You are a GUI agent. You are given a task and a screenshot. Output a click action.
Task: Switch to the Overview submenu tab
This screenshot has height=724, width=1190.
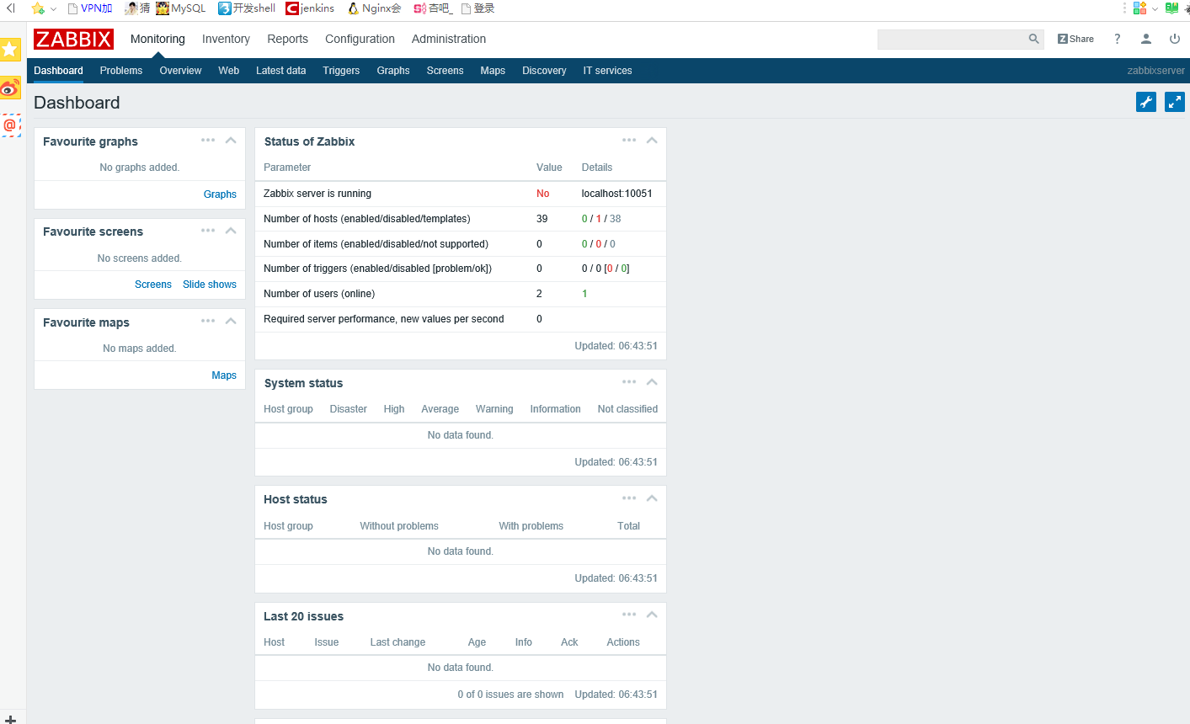180,71
